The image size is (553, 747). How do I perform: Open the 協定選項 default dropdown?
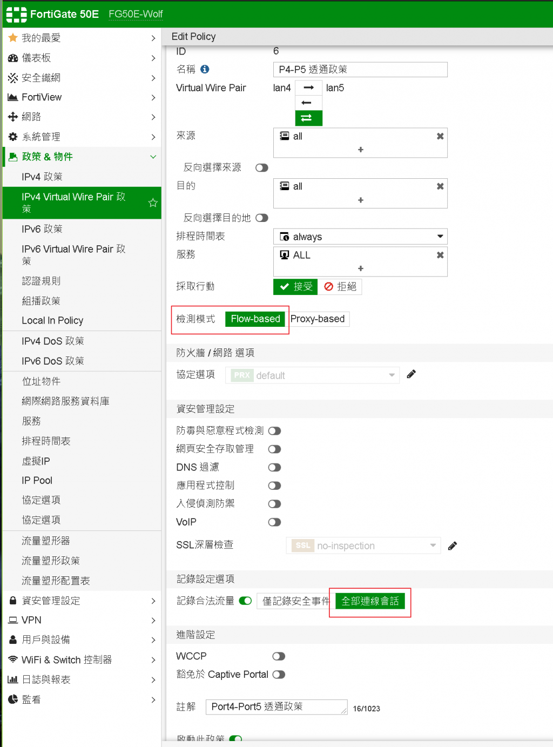[x=312, y=375]
